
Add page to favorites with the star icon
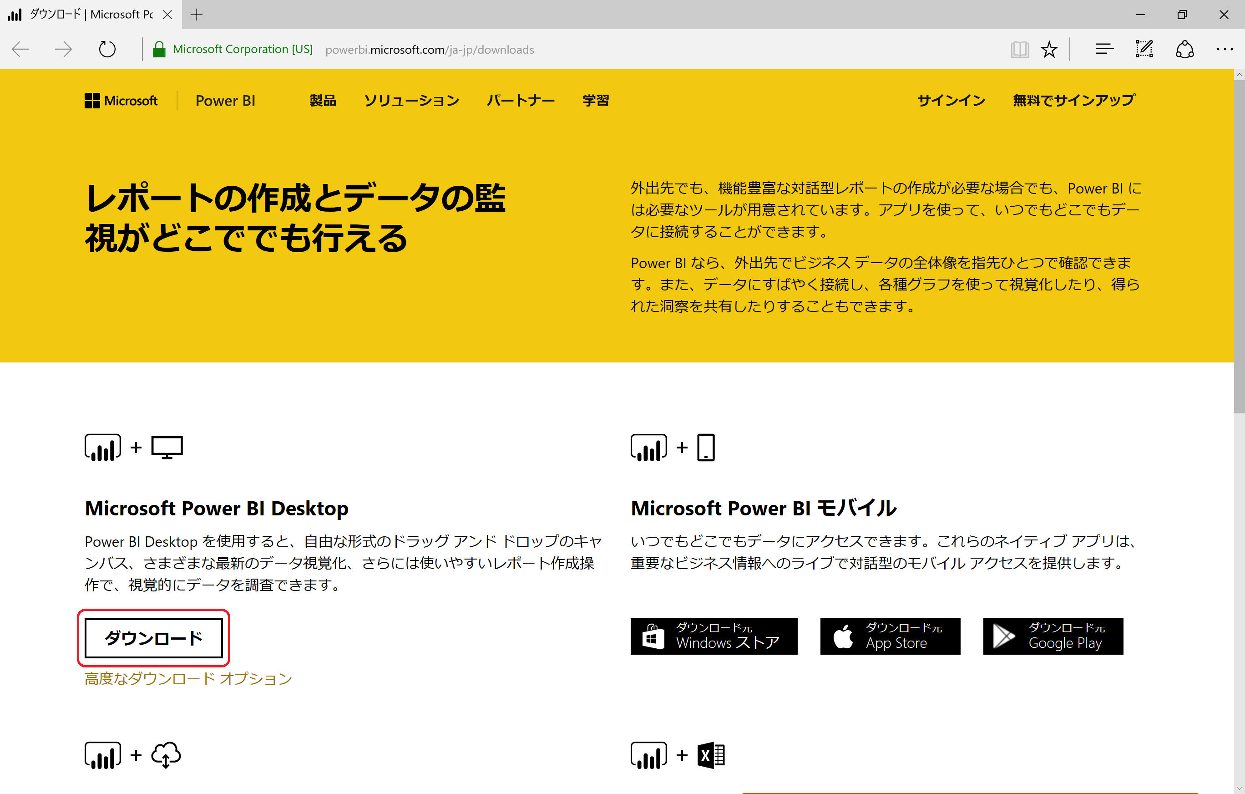(x=1049, y=50)
